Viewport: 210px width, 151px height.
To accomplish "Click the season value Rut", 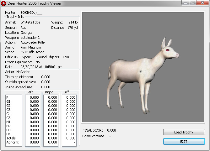I will pyautogui.click(x=23, y=28).
